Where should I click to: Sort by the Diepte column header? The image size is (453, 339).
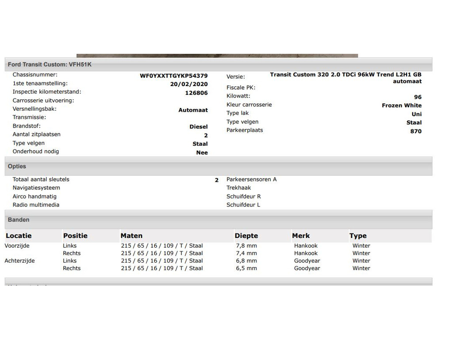click(x=246, y=236)
